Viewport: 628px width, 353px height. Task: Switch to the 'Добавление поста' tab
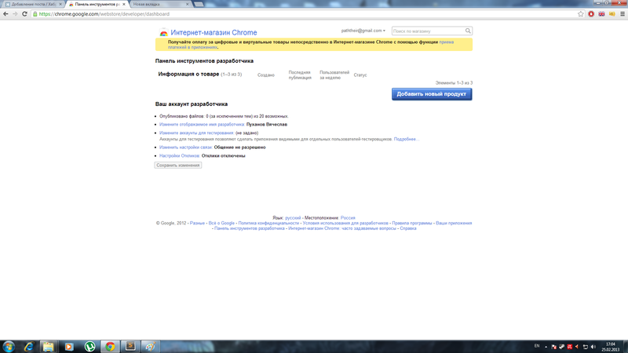[32, 4]
